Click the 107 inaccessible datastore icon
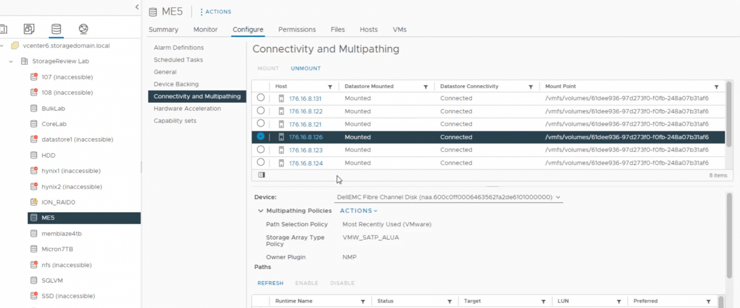Viewport: 740px width, 308px height. [34, 77]
